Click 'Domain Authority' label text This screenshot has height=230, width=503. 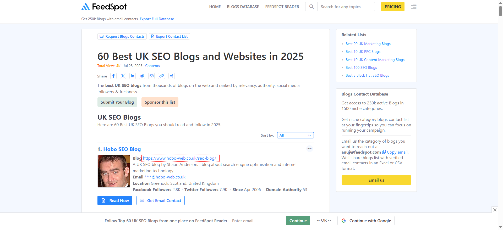coord(284,189)
